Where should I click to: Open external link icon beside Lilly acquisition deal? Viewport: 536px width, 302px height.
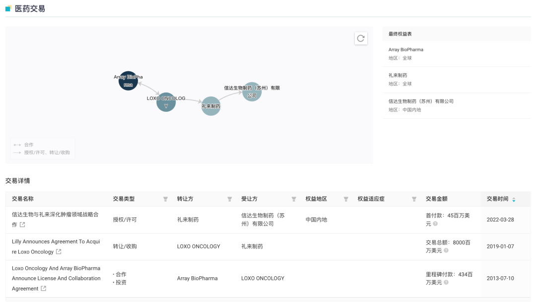[x=59, y=252]
